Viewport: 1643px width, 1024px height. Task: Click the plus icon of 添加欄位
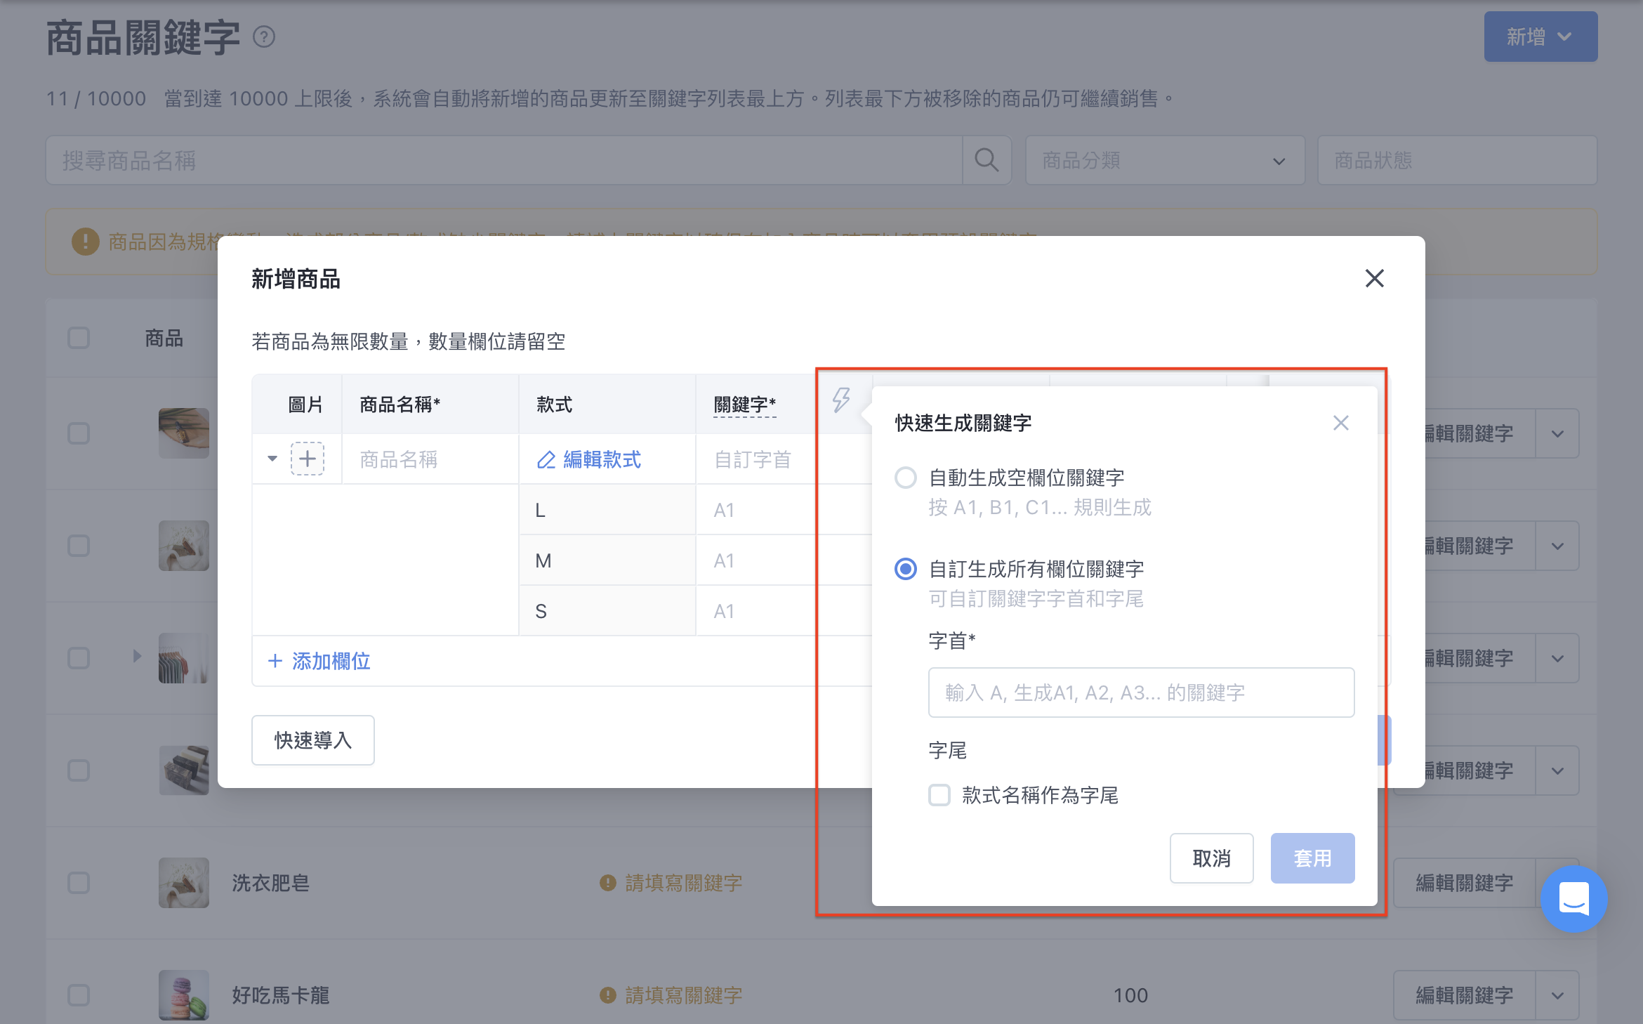(275, 661)
